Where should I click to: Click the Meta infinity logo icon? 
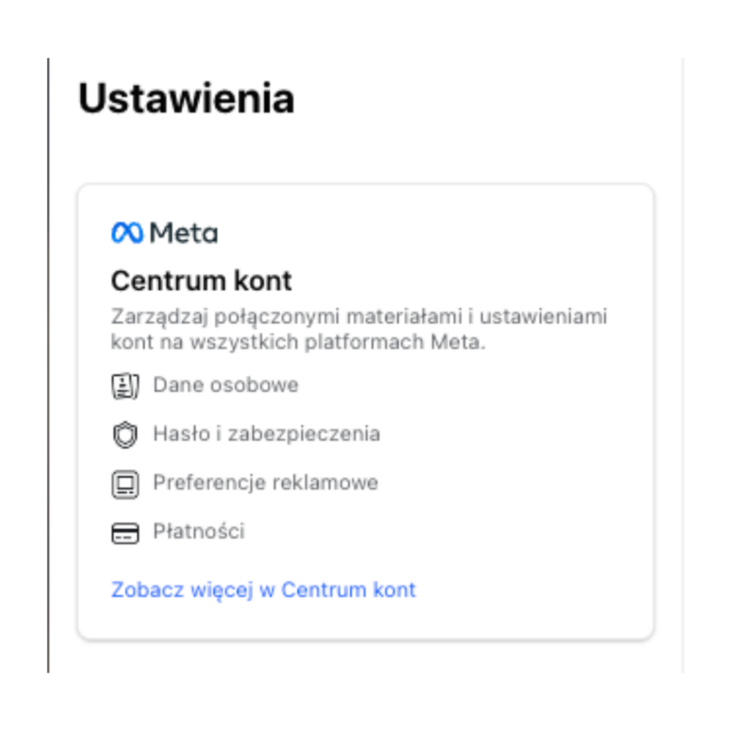pyautogui.click(x=127, y=233)
